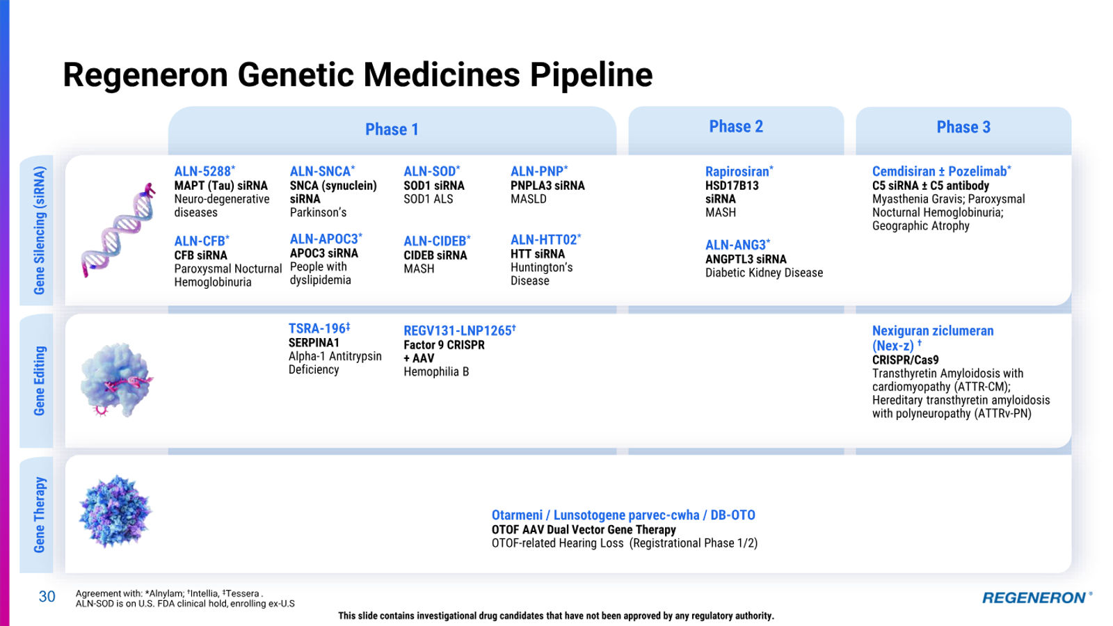This screenshot has width=1113, height=626.
Task: Click the text Hemophilia B
Action: (436, 371)
